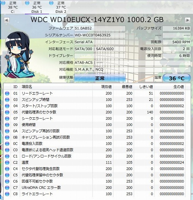
Task: Click the empty drive letter field
Action: click(x=100, y=56)
